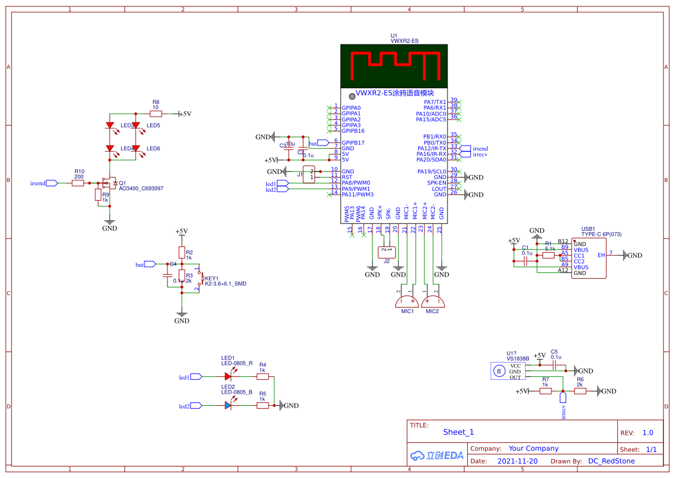Image resolution: width=675 pixels, height=478 pixels.
Task: Select the J2 speaker header
Action: 386,252
